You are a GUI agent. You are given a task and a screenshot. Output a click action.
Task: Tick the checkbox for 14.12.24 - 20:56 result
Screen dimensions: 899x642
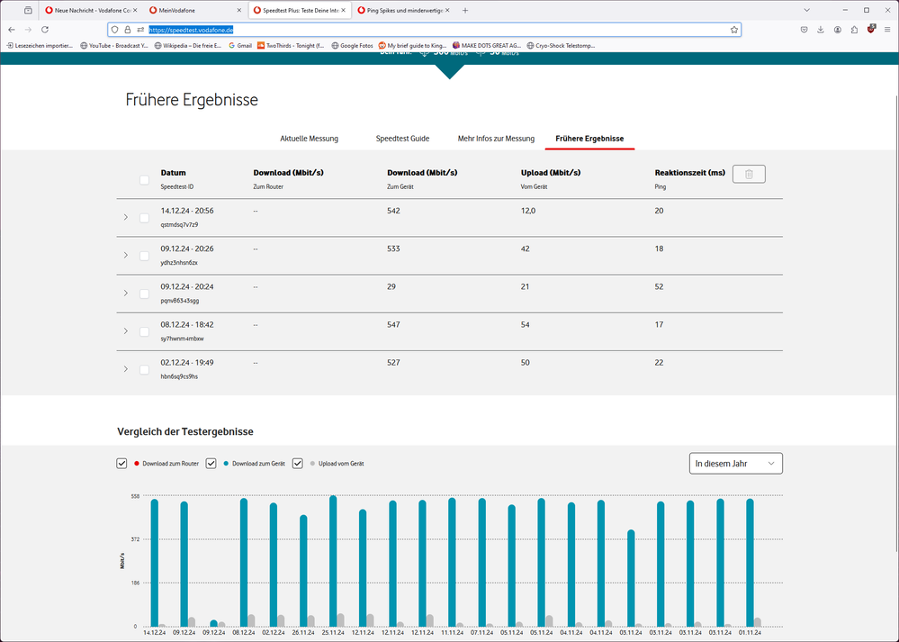144,218
